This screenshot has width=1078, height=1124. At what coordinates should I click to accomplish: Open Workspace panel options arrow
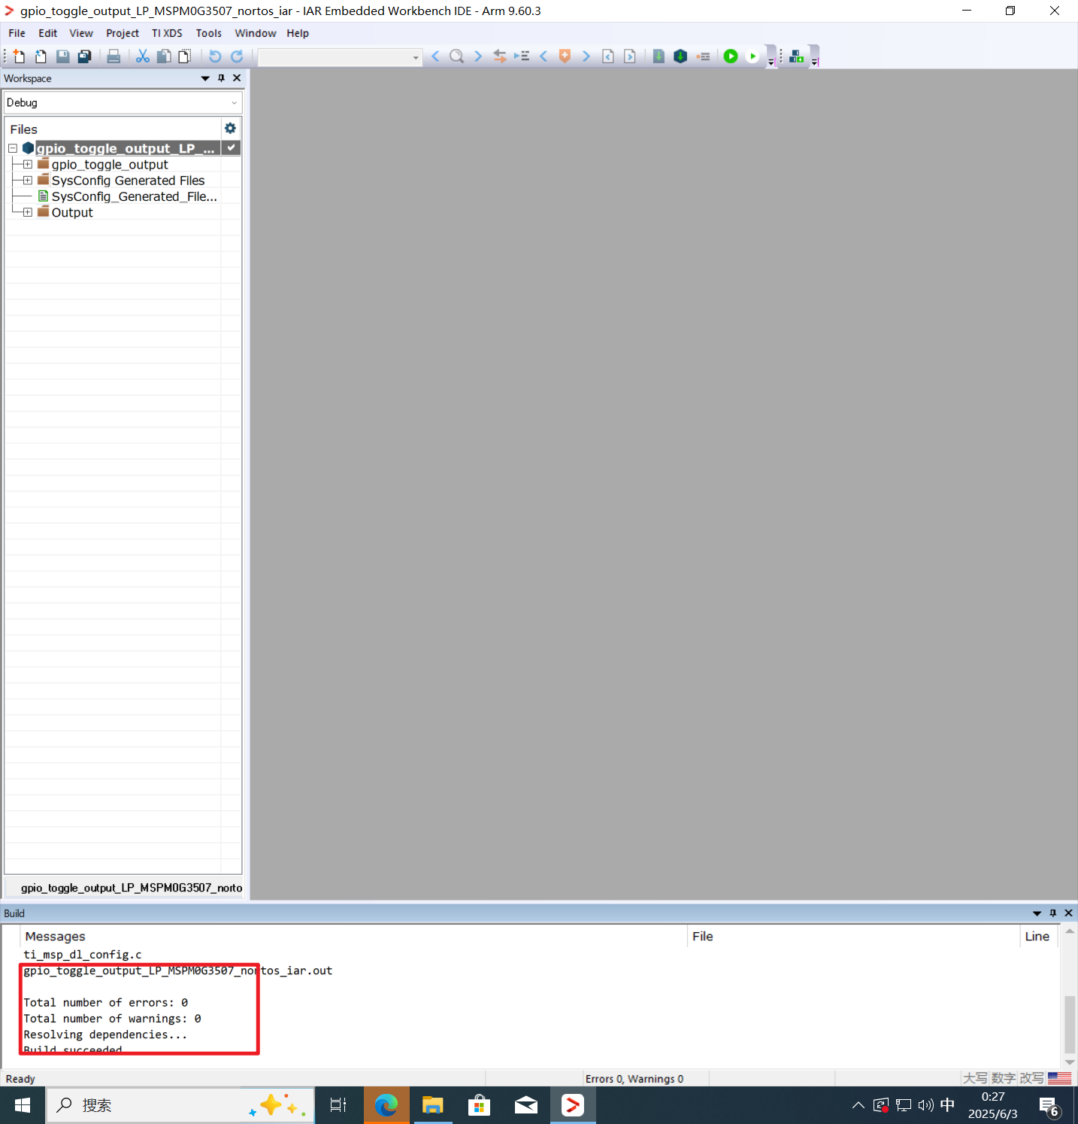[205, 78]
